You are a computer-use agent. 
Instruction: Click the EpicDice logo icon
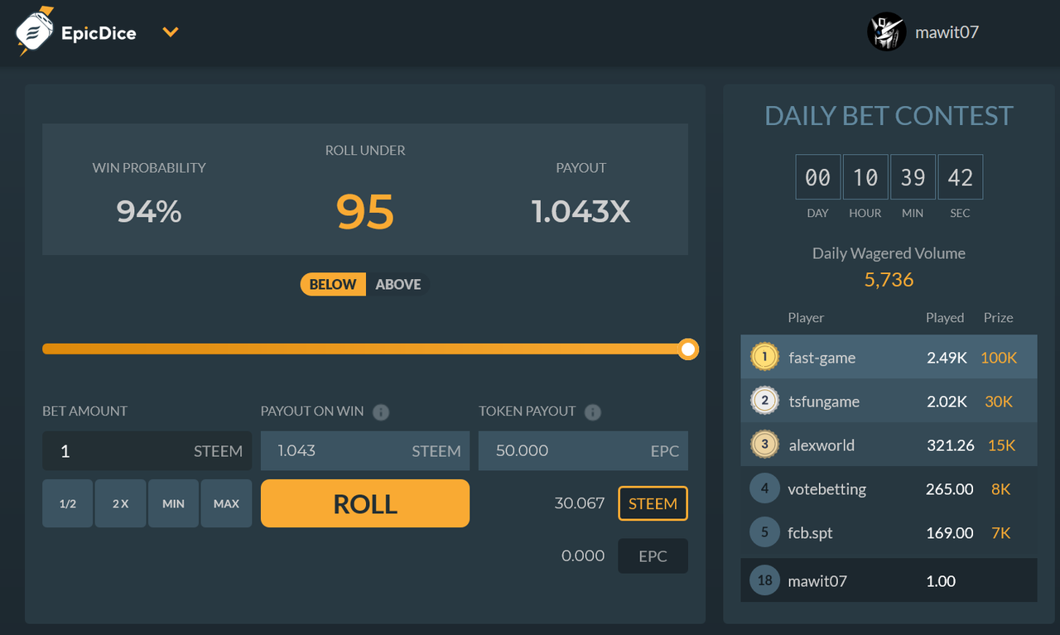[x=35, y=31]
